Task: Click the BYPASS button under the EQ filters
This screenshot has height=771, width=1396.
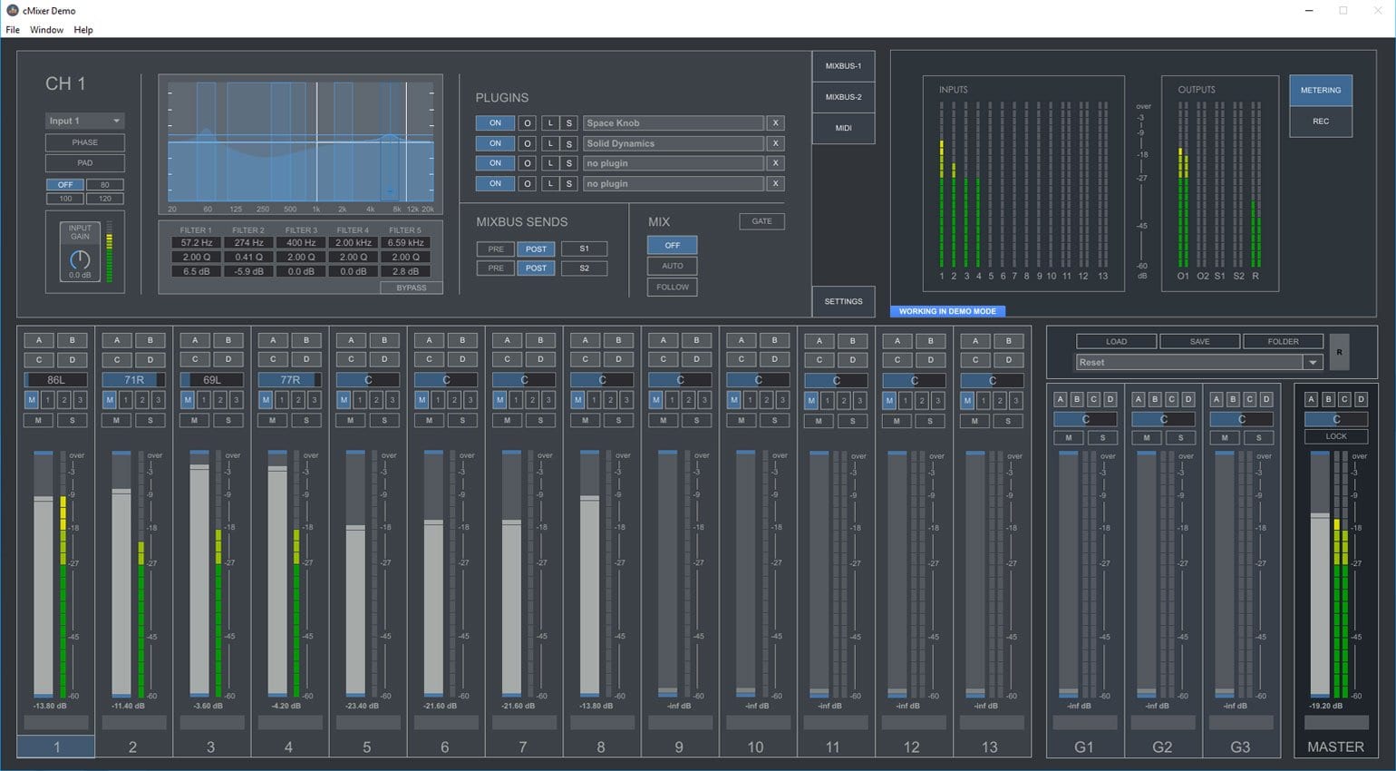Action: 412,288
